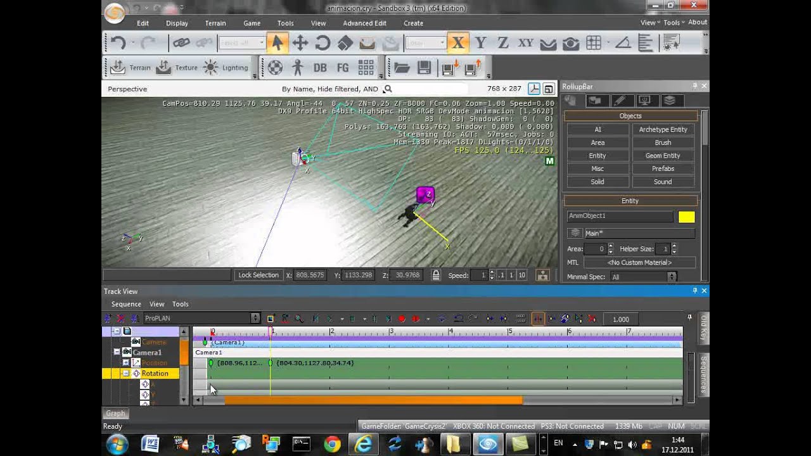Open the Edit menu
The height and width of the screenshot is (456, 811).
(143, 23)
